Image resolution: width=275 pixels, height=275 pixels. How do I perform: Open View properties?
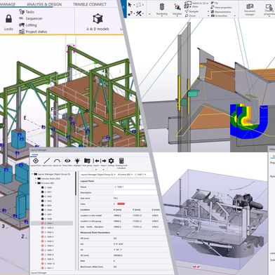pos(221,7)
